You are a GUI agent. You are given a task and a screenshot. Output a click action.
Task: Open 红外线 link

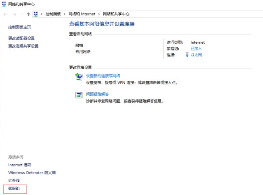tap(14, 181)
